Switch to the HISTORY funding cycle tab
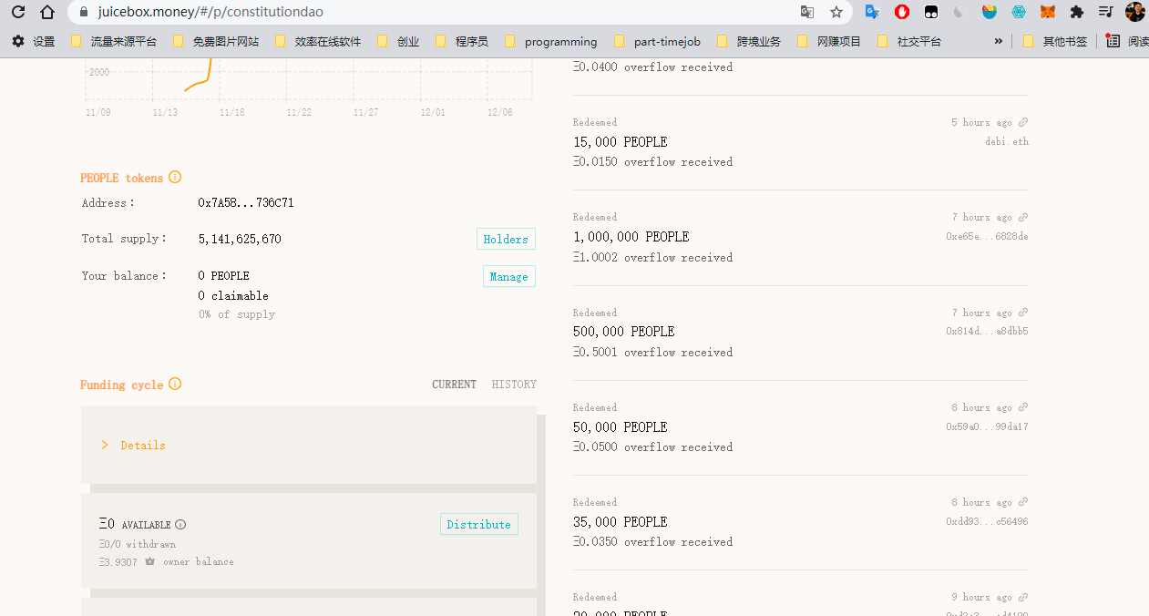 click(514, 385)
